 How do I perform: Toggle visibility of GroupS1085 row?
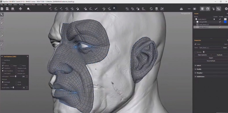point(220,22)
